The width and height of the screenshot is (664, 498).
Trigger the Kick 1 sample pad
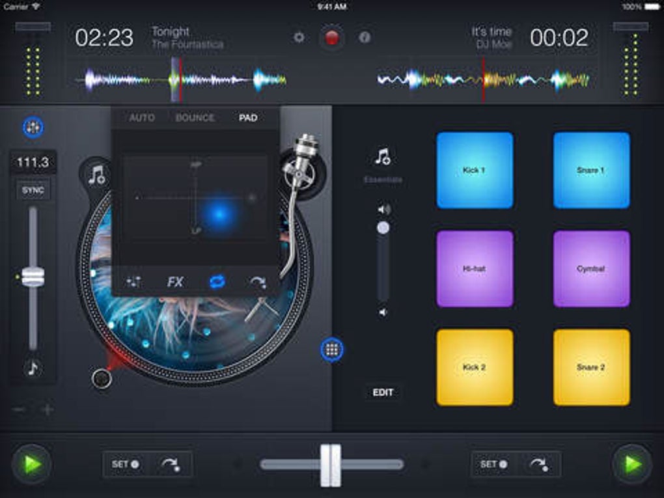click(x=475, y=169)
